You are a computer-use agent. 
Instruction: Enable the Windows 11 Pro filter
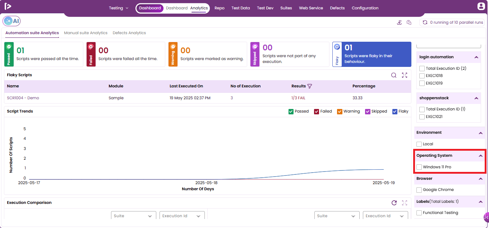pos(419,167)
